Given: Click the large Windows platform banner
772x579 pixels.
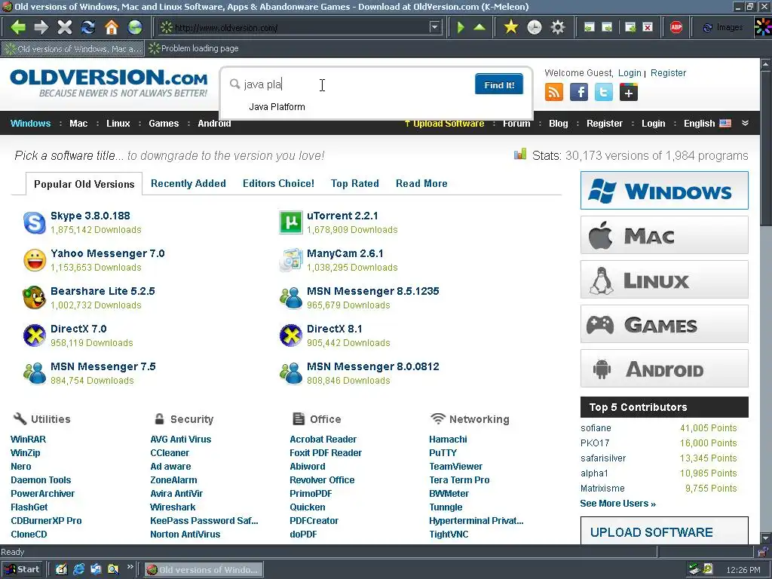Looking at the screenshot, I should coord(664,191).
